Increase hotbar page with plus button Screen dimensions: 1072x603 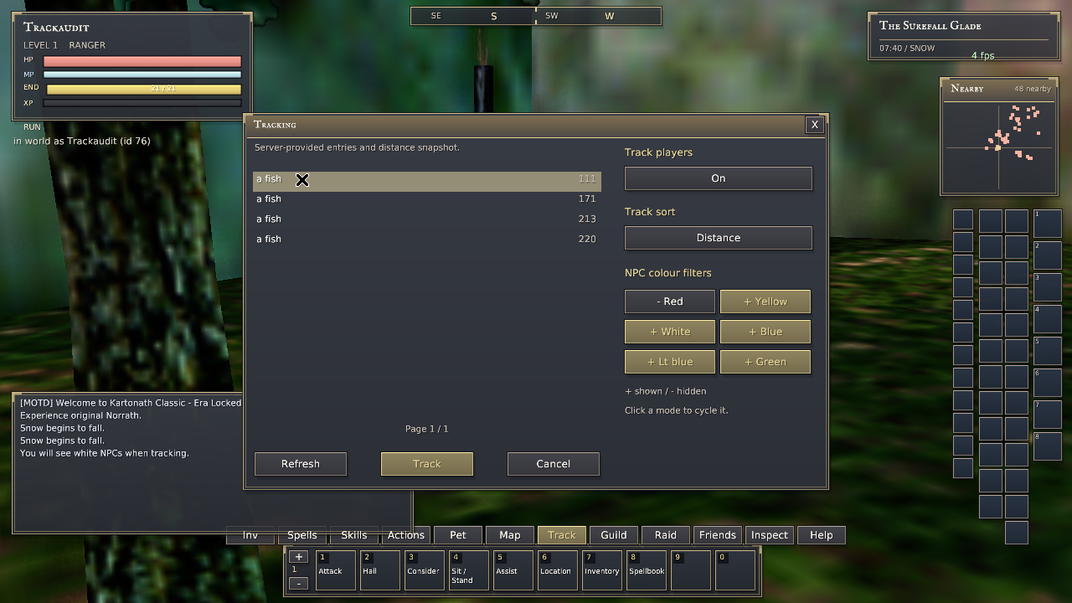299,557
